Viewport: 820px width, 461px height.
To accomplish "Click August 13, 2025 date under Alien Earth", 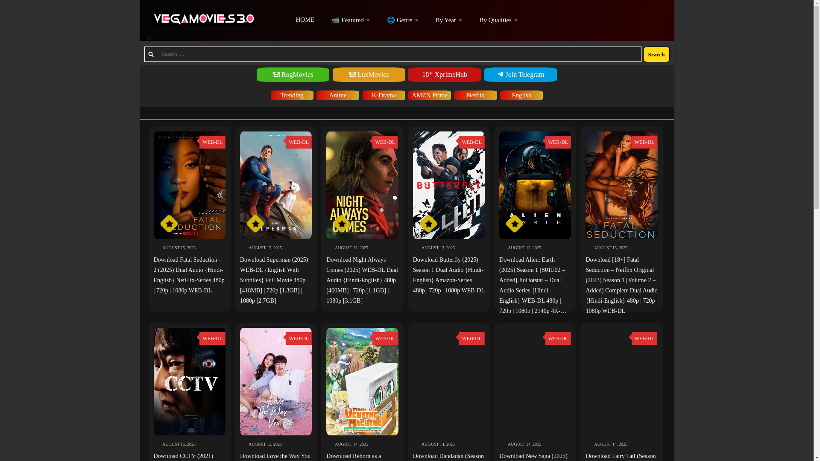I will pyautogui.click(x=524, y=248).
